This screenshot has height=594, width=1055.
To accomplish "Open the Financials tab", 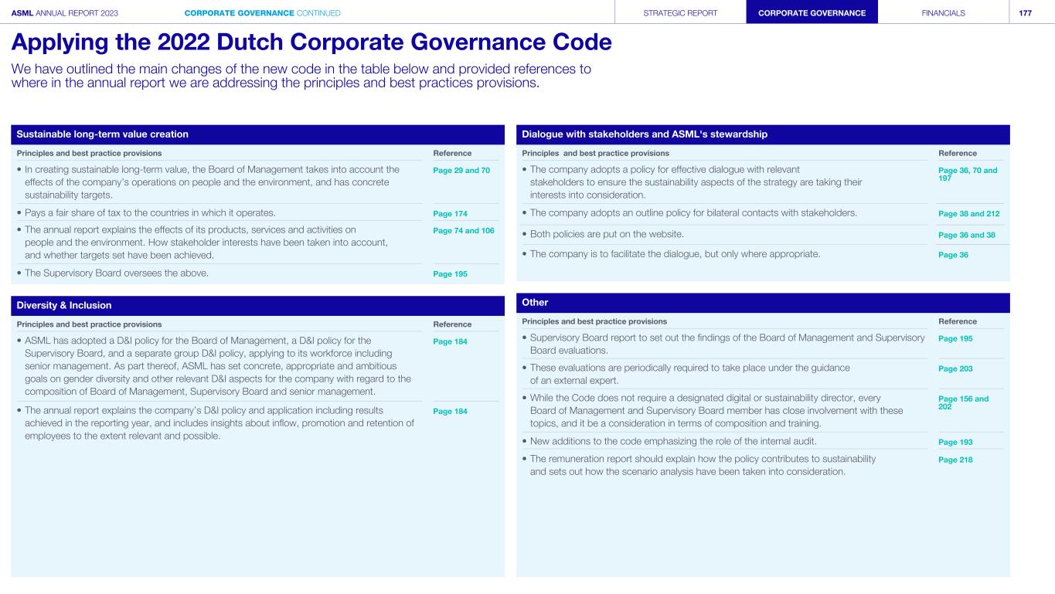I will pos(943,12).
